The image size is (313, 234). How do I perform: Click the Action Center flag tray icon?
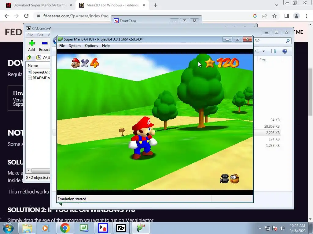275,228
